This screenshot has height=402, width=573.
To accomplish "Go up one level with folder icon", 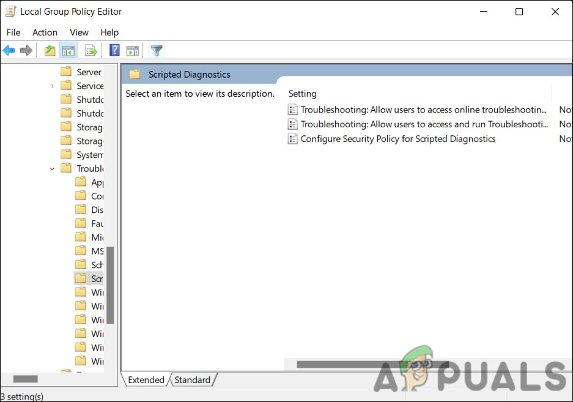I will 50,50.
